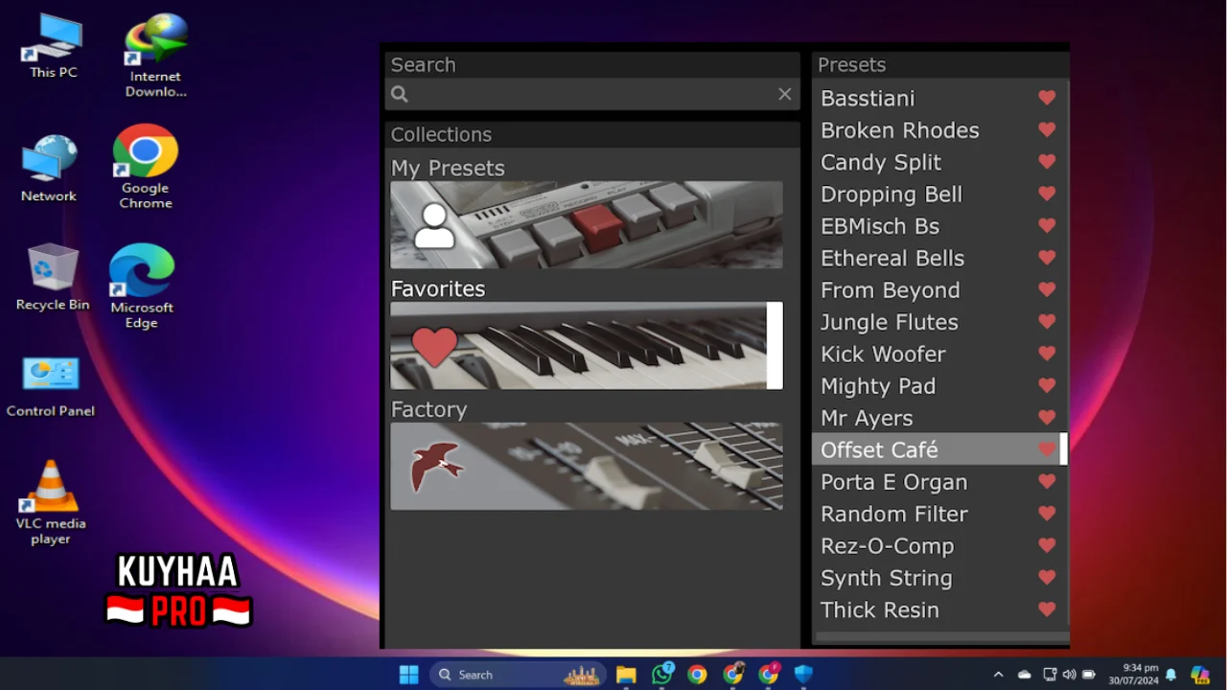Select Internet Download Manager desktop icon
Image resolution: width=1227 pixels, height=690 pixels.
(155, 56)
